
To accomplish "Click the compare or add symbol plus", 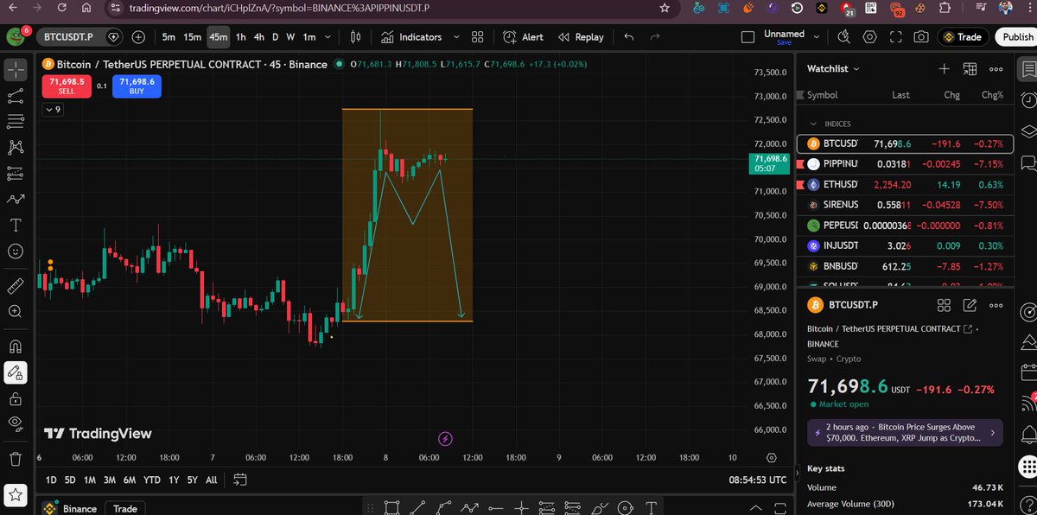I will [138, 37].
